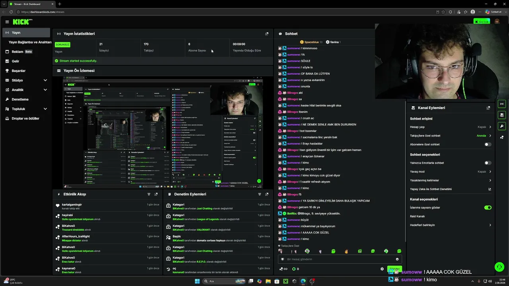Go to Gelir in the sidebar
This screenshot has width=509, height=286.
26,61
